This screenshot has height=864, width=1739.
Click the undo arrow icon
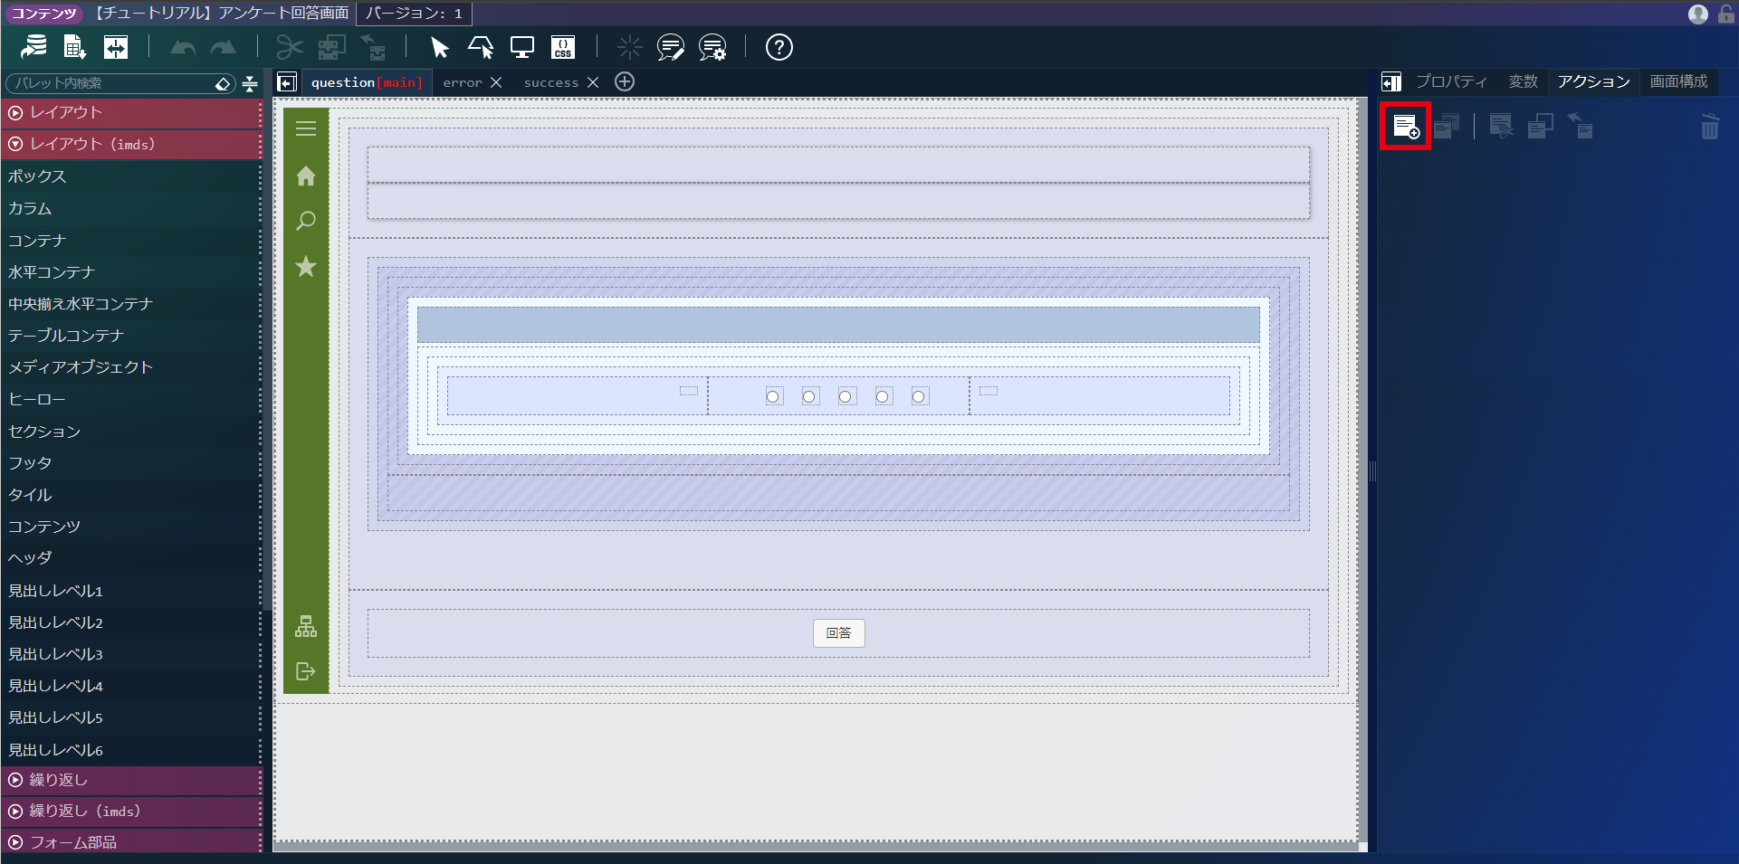click(x=183, y=47)
